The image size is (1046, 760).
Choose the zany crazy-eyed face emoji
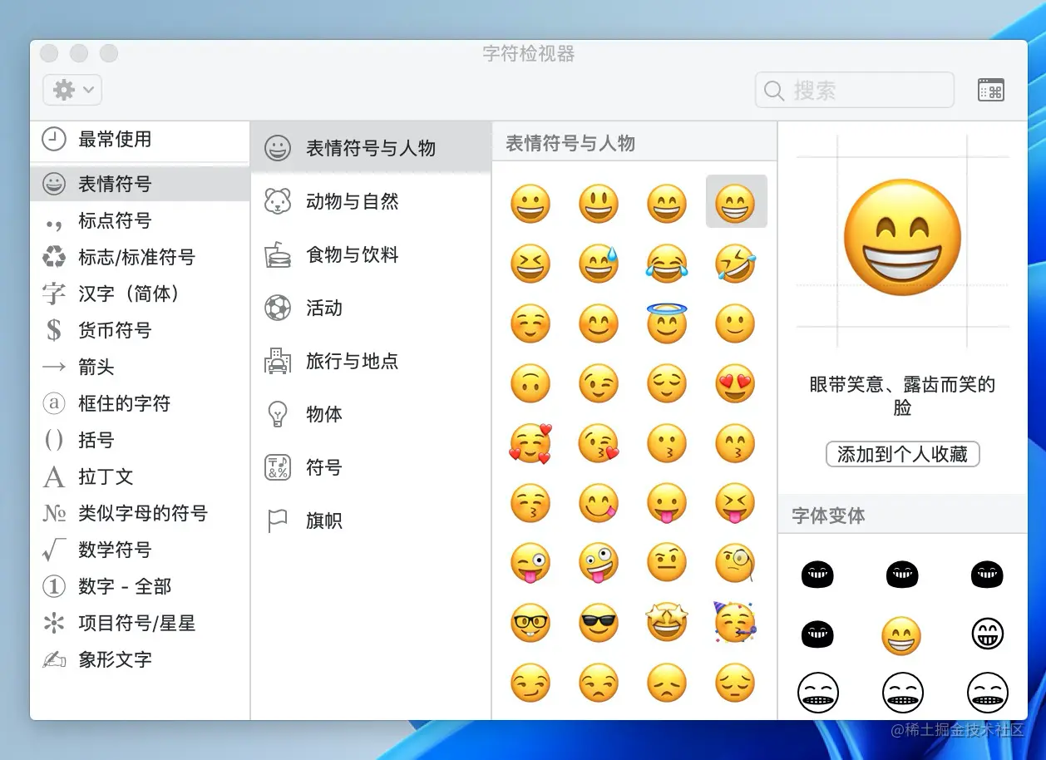point(599,563)
